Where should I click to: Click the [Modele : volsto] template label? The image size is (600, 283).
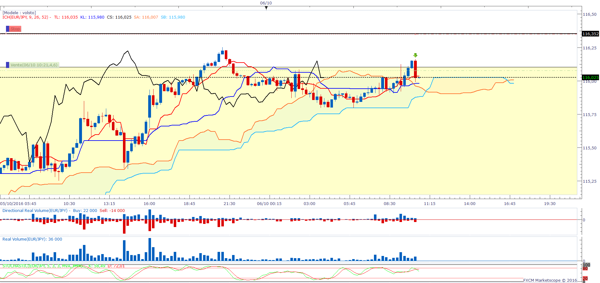(x=19, y=13)
